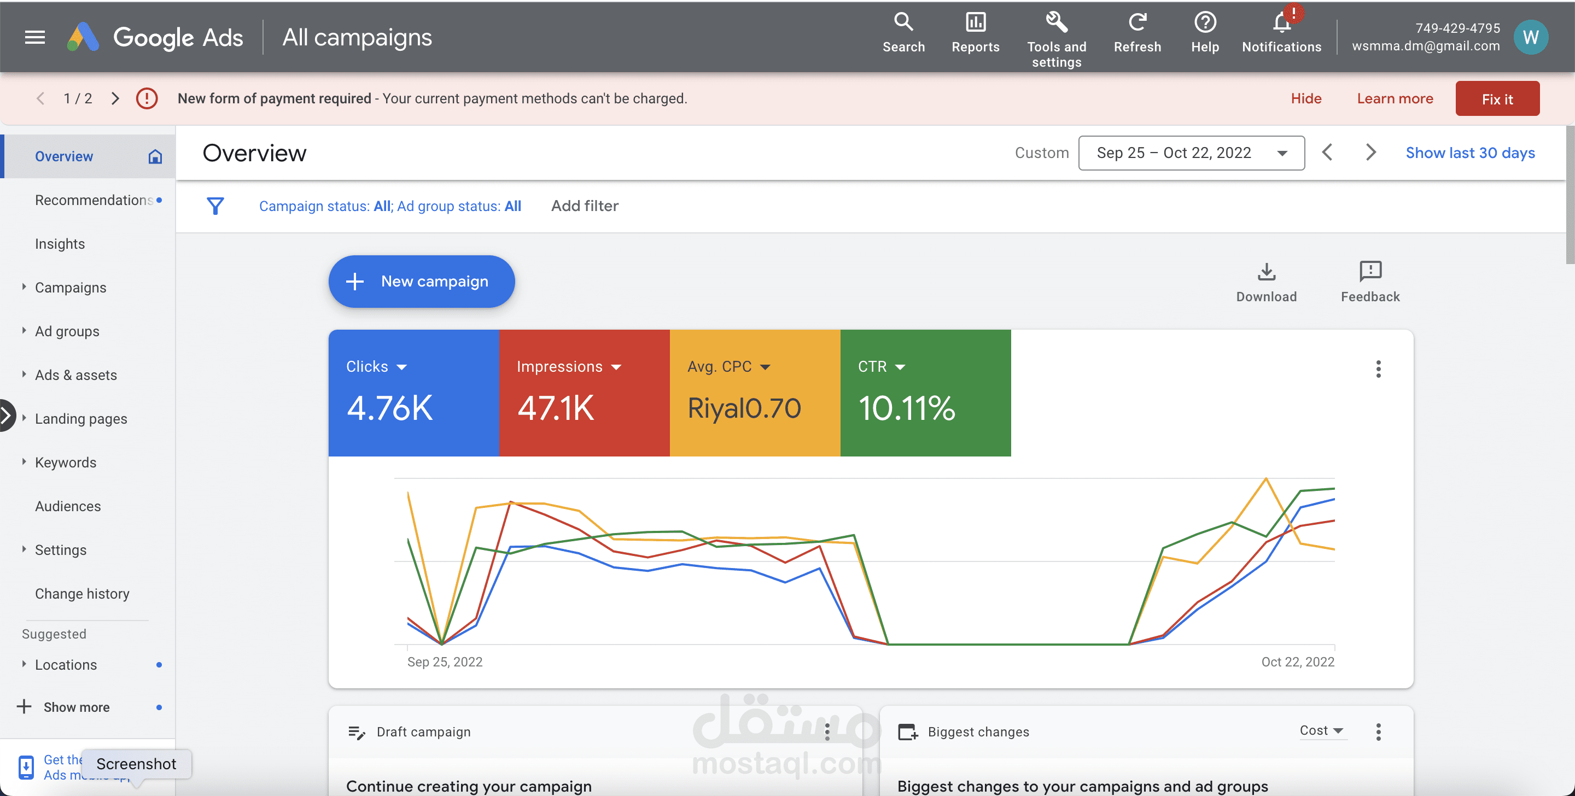Image resolution: width=1575 pixels, height=796 pixels.
Task: Open Change history in sidebar
Action: point(82,594)
